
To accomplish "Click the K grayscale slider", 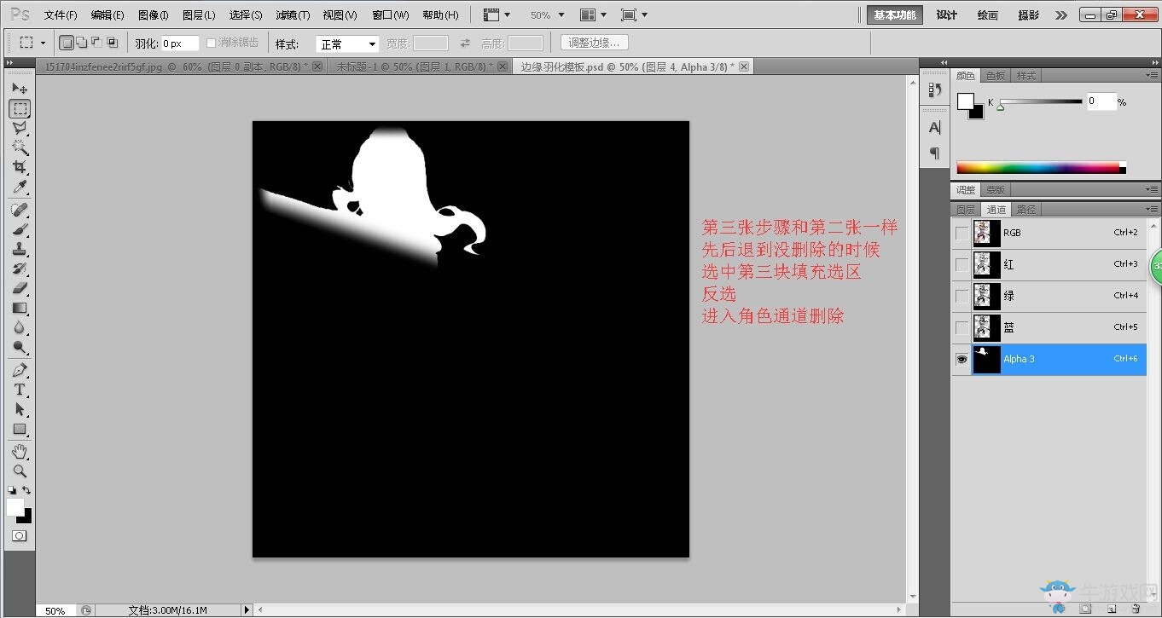I will coord(1040,102).
